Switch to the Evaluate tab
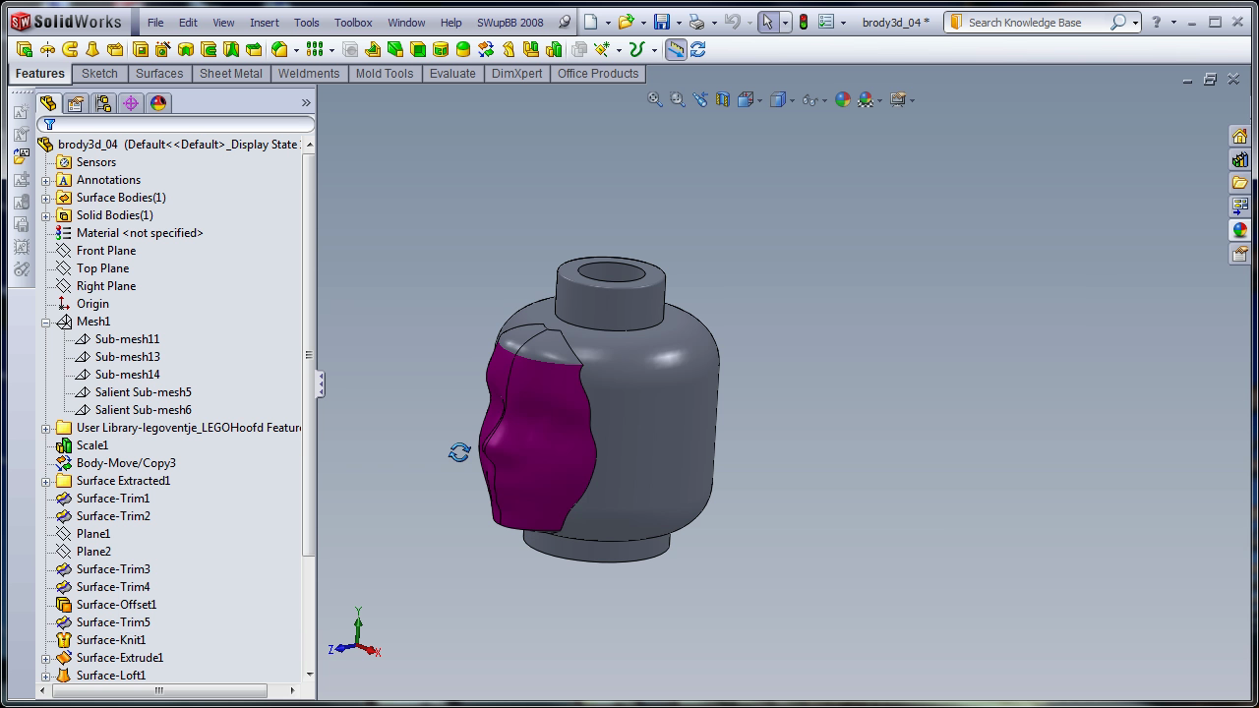1259x708 pixels. (452, 74)
